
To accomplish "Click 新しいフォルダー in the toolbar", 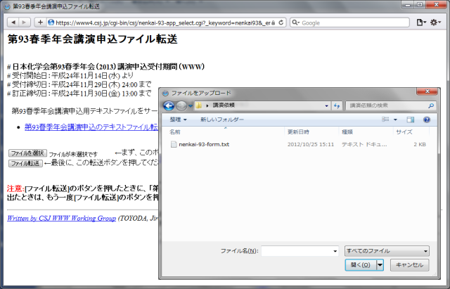I will pyautogui.click(x=222, y=120).
